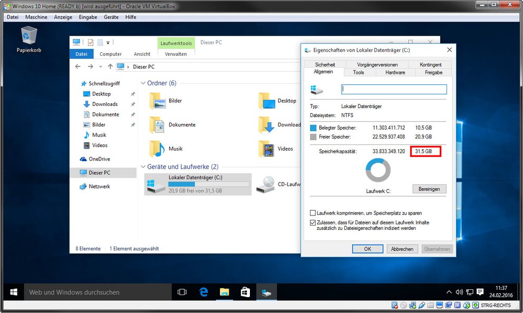
Task: Open the VirtualBox Geräte menu
Action: point(111,17)
